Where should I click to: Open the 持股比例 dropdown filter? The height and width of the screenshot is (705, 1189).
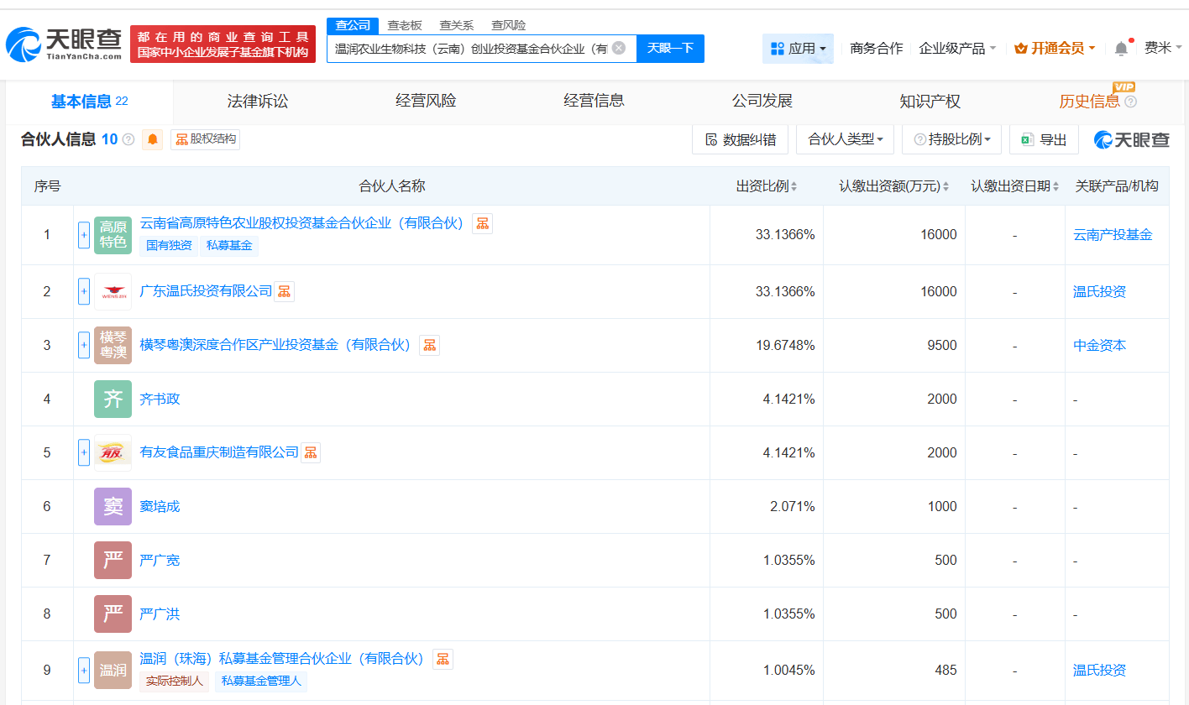click(951, 139)
